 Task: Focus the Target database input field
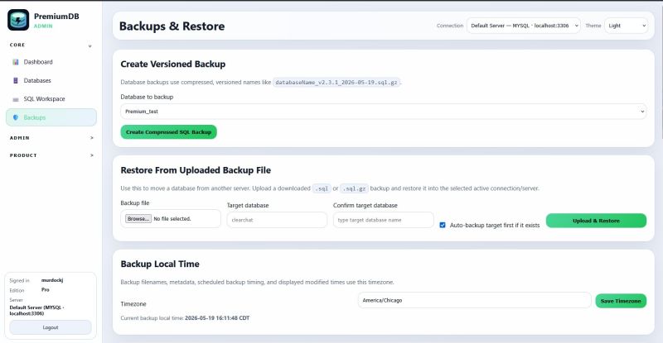tap(277, 220)
